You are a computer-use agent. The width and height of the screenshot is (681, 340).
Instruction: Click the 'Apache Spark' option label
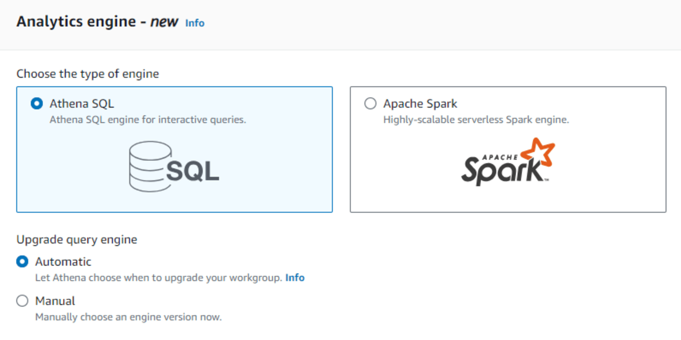coord(420,104)
